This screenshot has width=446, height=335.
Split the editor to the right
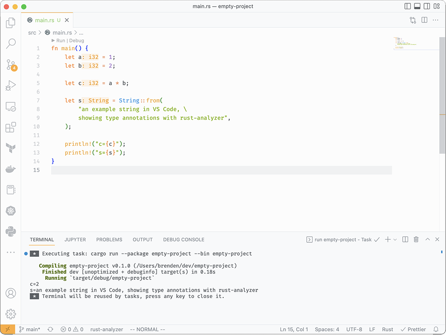[x=424, y=20]
